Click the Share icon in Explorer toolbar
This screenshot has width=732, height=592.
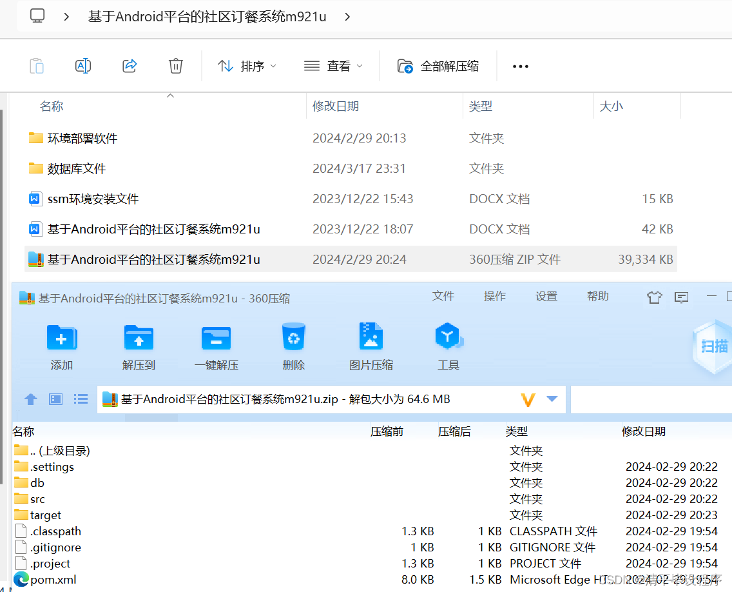point(130,66)
